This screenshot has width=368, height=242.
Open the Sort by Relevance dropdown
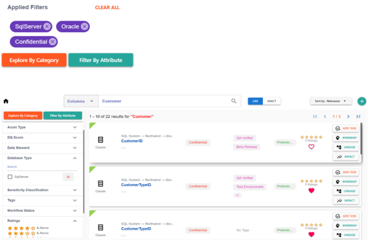pyautogui.click(x=331, y=101)
